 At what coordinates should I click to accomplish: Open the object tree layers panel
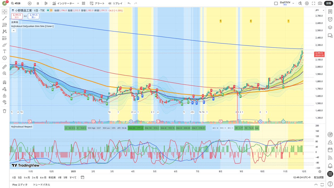click(x=330, y=28)
